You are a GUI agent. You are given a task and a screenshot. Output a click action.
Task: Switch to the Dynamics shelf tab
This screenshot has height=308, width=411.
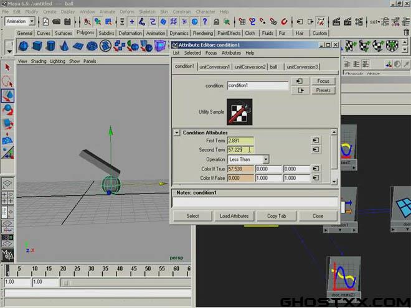click(x=179, y=33)
